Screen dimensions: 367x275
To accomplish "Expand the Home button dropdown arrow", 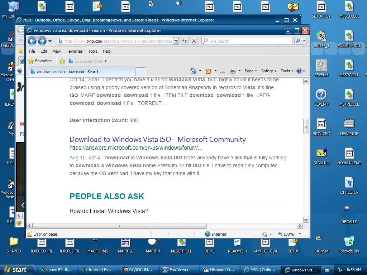I will (x=200, y=71).
